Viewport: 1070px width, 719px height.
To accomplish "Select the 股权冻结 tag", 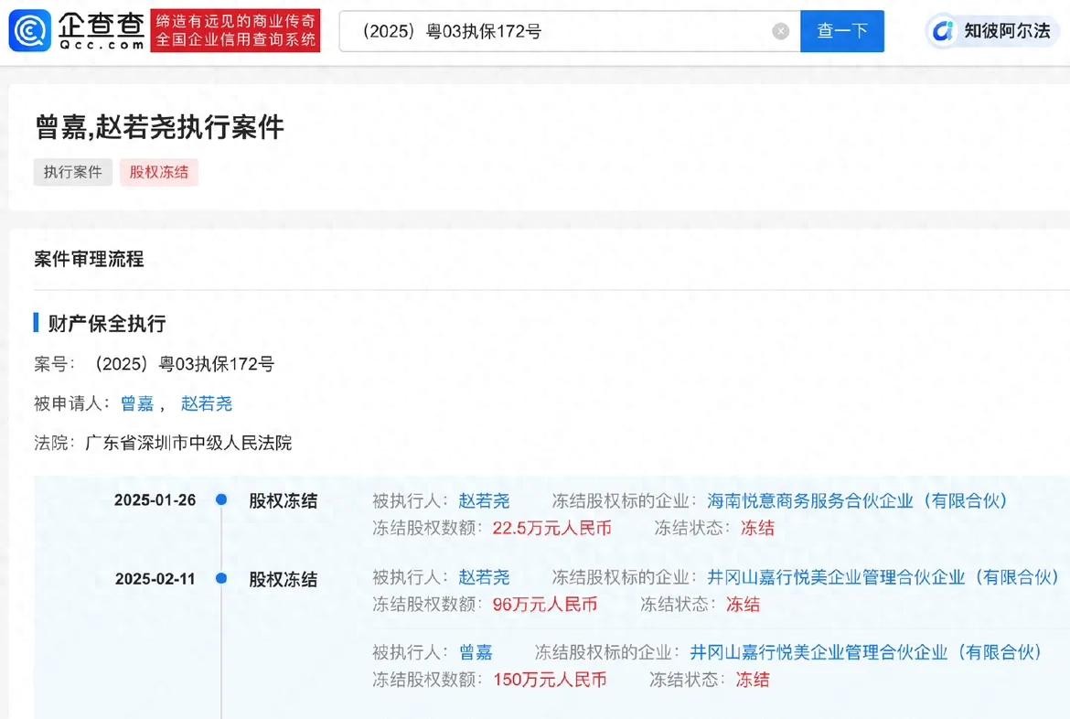I will tap(159, 172).
